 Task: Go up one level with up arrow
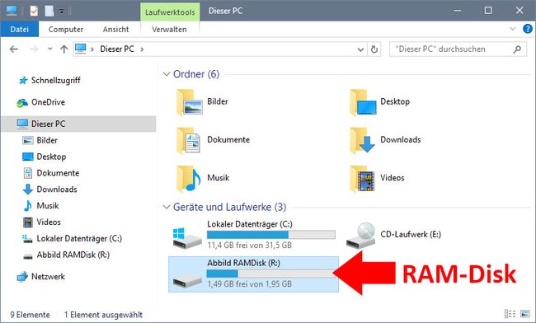click(x=64, y=49)
